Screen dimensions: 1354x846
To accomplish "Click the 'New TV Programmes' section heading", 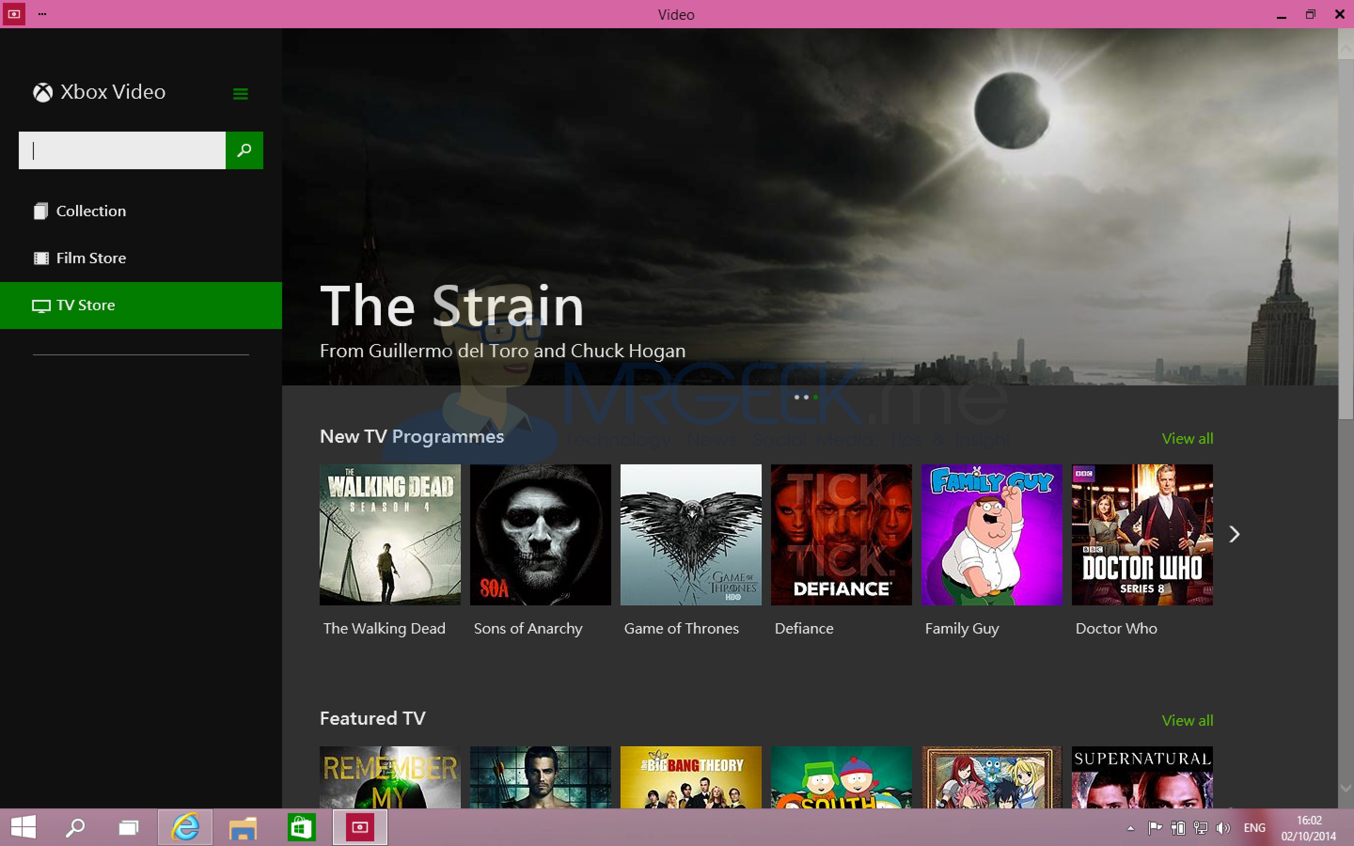I will pos(412,437).
